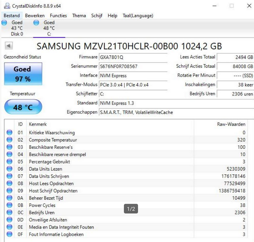Click the Interface field NVM Express
Screen dimensions: 254x242
coord(133,76)
